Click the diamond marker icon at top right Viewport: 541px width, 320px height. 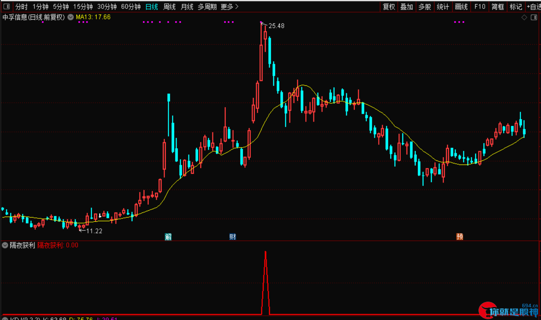[524, 17]
